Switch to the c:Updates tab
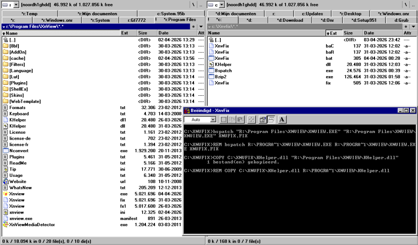 click(x=312, y=14)
